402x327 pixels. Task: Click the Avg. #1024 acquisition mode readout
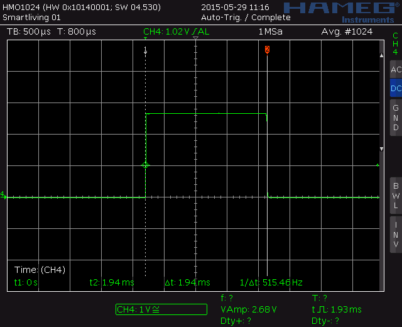coord(347,31)
